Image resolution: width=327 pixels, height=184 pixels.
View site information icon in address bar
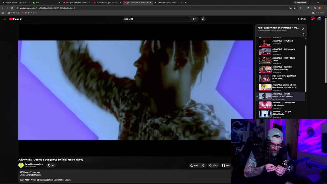point(17,8)
